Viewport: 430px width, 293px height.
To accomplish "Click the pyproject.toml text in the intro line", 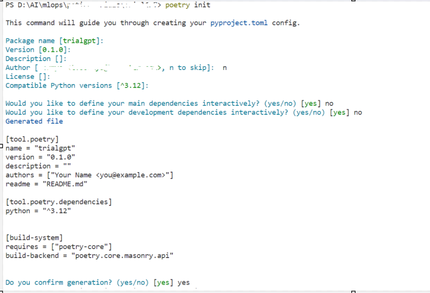I will tap(239, 23).
